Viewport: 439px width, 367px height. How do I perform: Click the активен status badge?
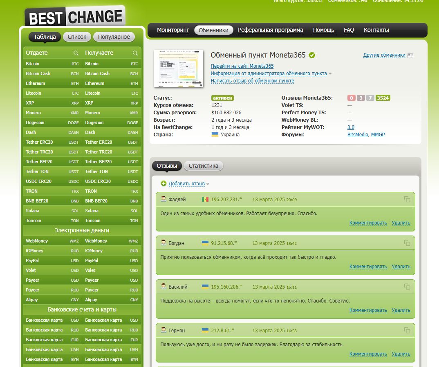[x=222, y=98]
